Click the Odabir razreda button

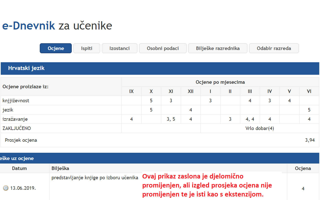274,48
